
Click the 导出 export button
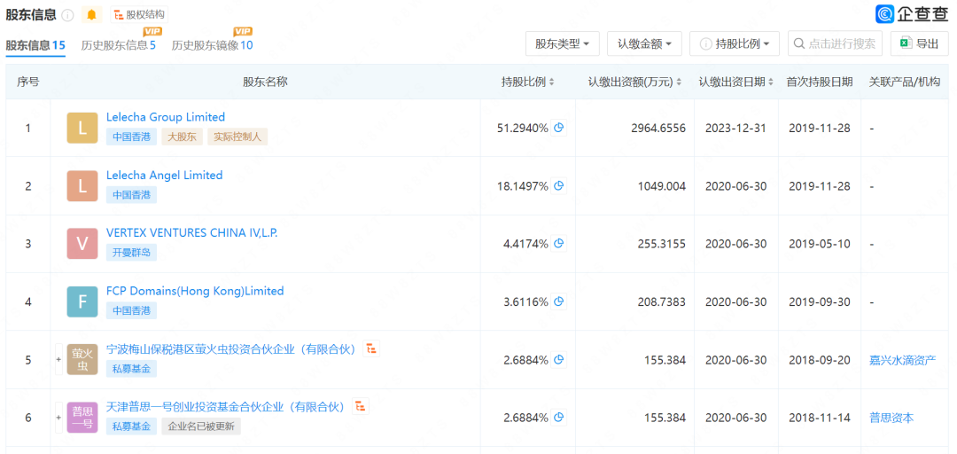coord(919,44)
